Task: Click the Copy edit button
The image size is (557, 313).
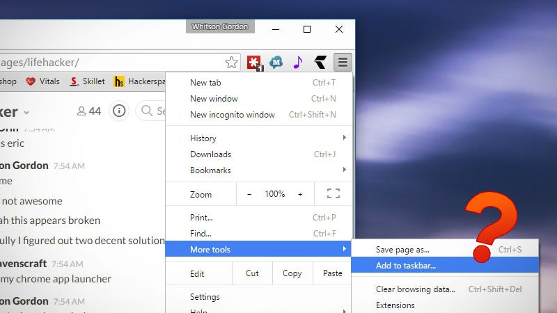Action: [292, 273]
